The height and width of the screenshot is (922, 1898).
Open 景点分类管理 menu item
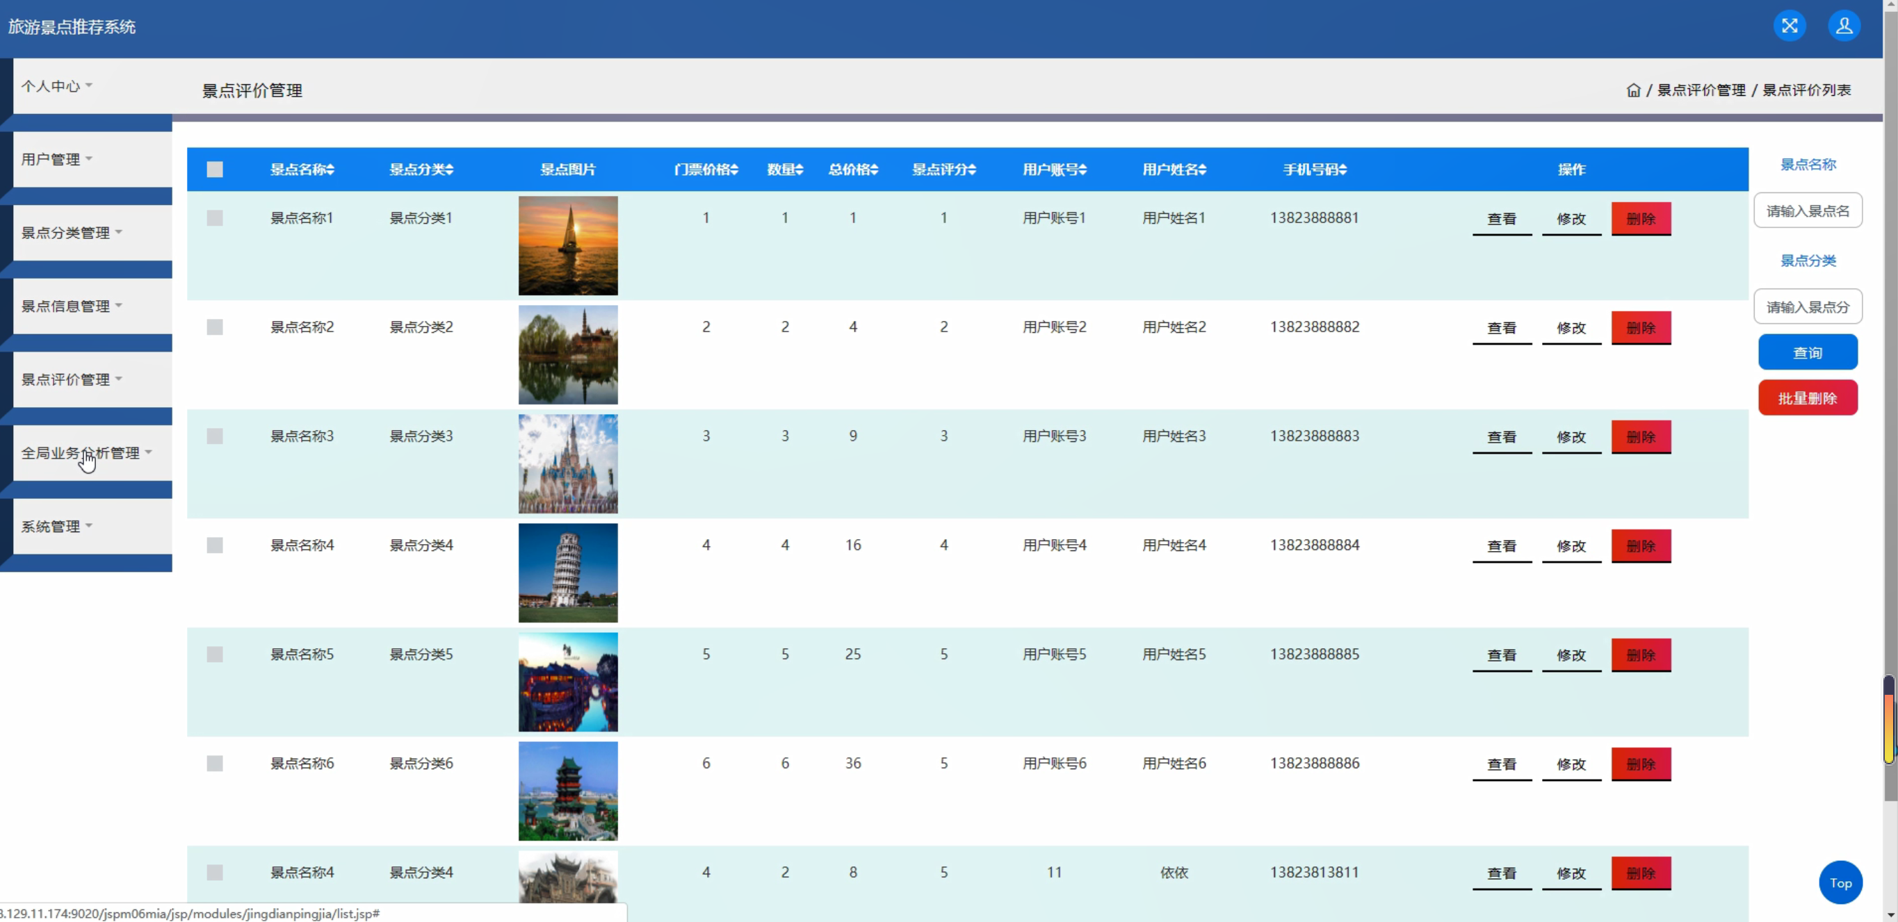point(72,233)
